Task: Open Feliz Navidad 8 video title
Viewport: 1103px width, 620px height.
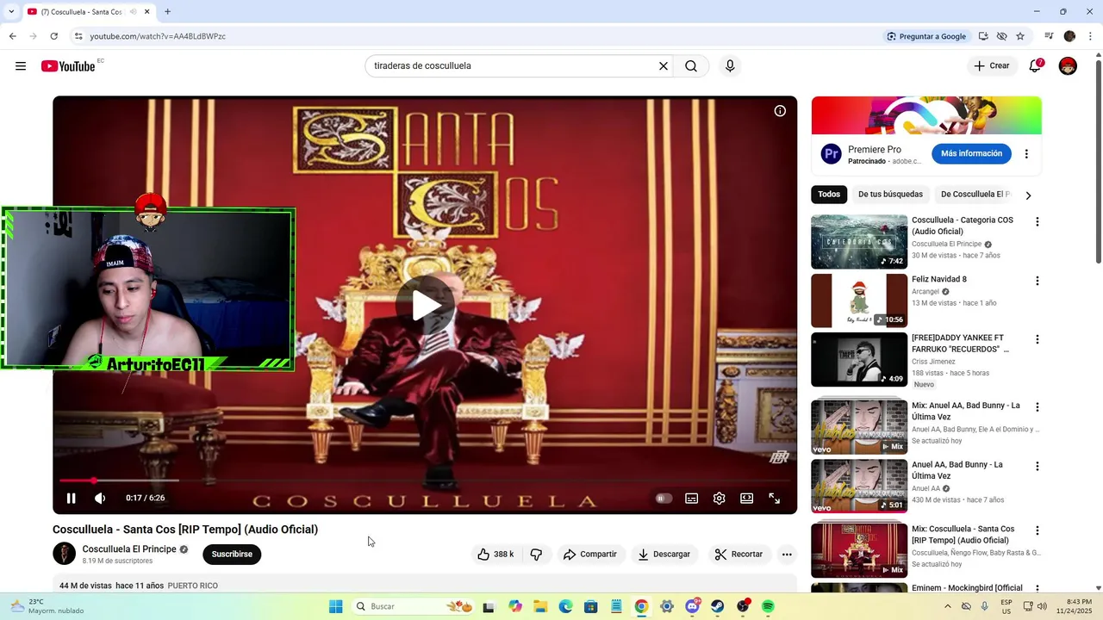Action: (x=939, y=279)
